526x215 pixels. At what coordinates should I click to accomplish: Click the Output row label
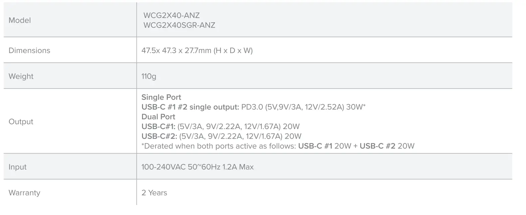click(21, 122)
